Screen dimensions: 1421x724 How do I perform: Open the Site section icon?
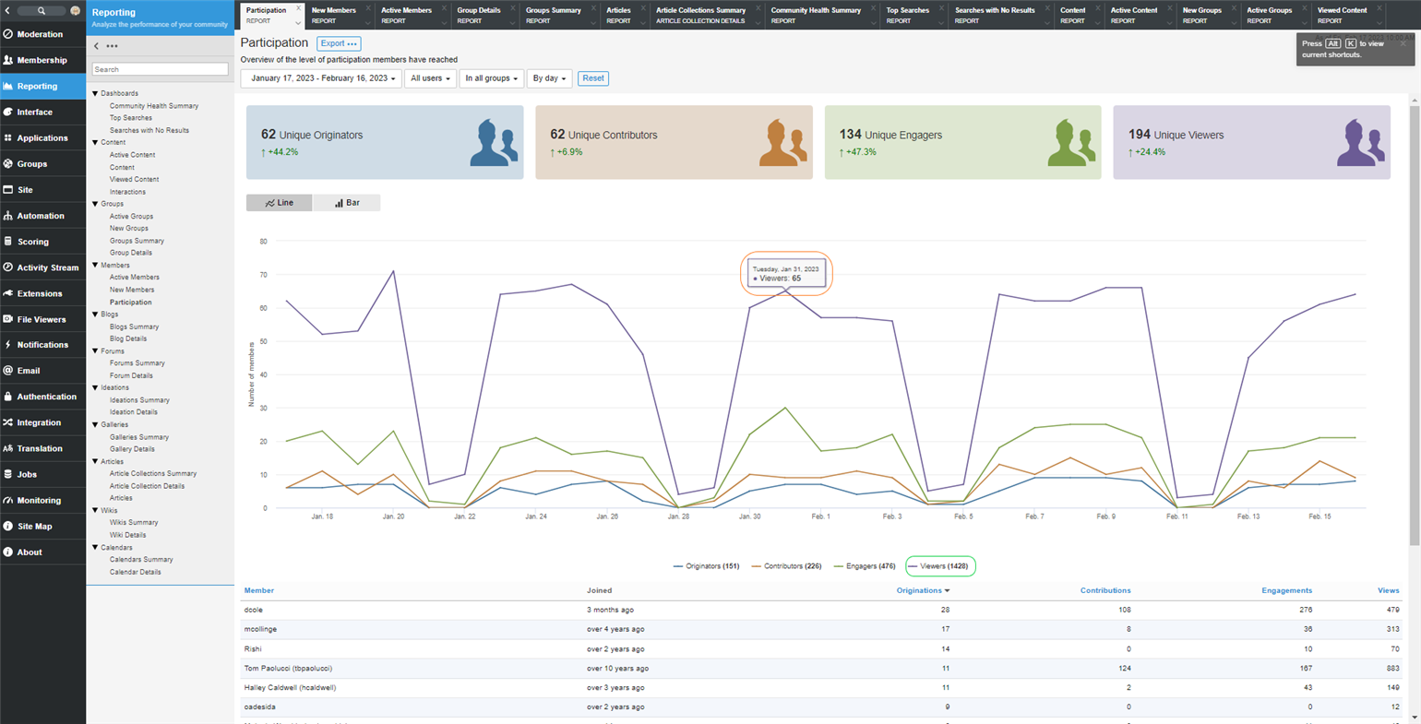[8, 189]
